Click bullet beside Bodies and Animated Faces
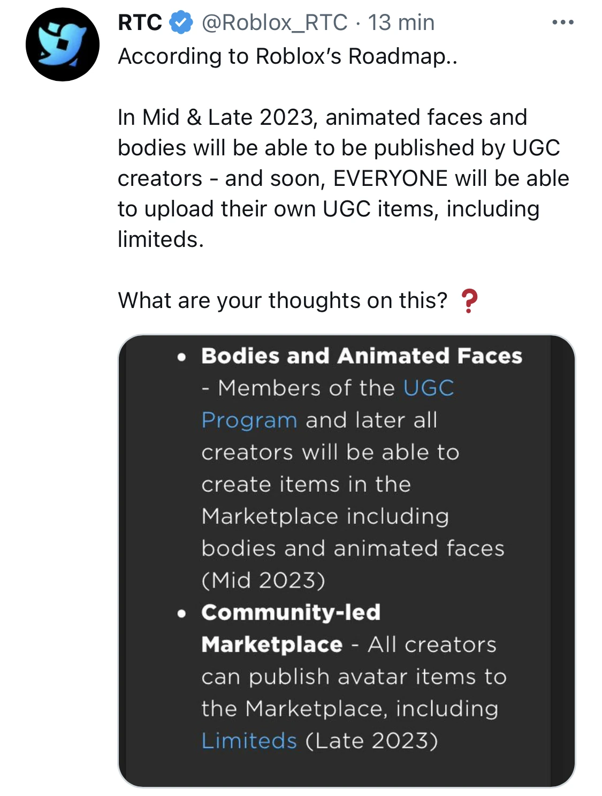602x796 pixels. 182,357
